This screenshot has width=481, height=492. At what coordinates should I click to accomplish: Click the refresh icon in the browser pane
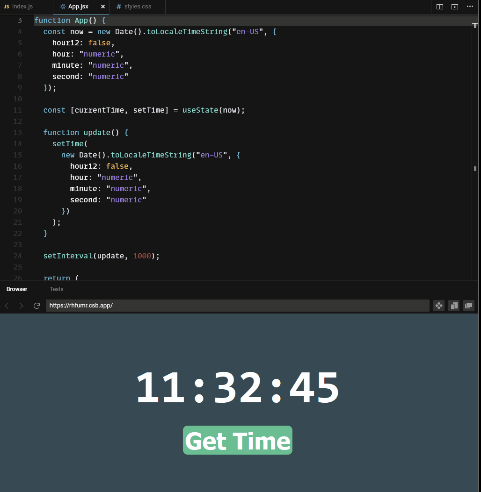[x=37, y=306]
